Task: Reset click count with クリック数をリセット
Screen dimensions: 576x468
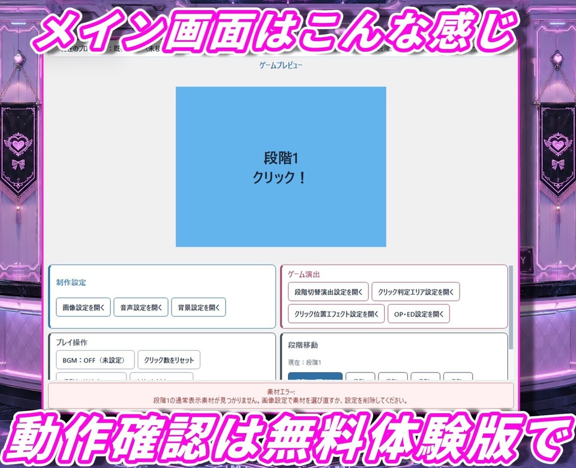Action: [x=169, y=360]
